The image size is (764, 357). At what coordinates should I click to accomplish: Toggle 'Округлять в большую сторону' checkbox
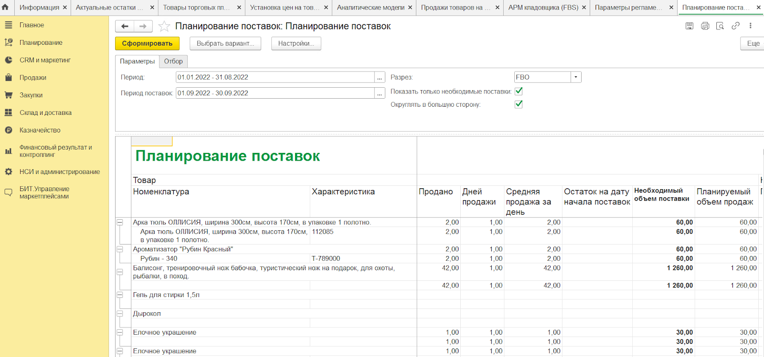(x=519, y=104)
